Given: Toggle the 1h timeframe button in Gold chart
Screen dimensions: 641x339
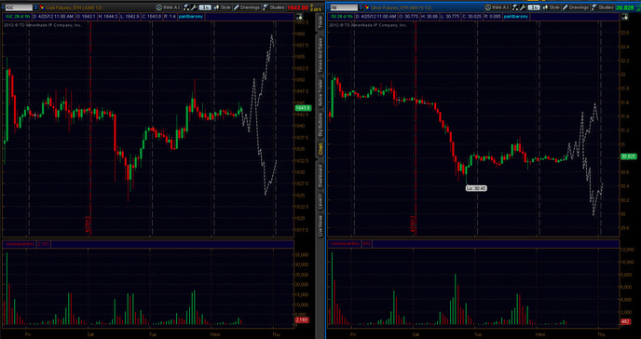Looking at the screenshot, I should tap(205, 7).
